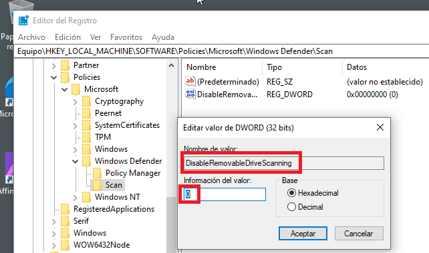Click the Policies folder icon

point(65,77)
